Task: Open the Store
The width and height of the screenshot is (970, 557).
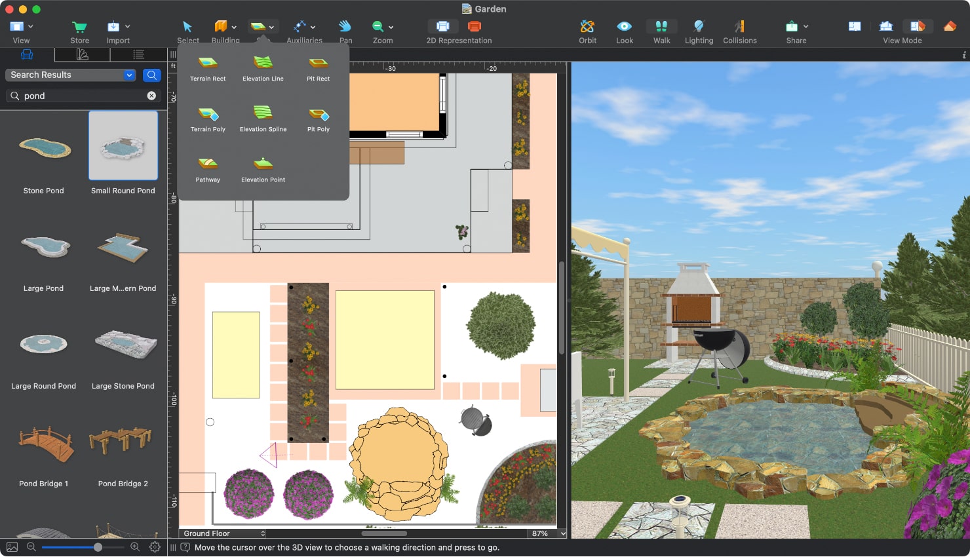Action: [79, 31]
